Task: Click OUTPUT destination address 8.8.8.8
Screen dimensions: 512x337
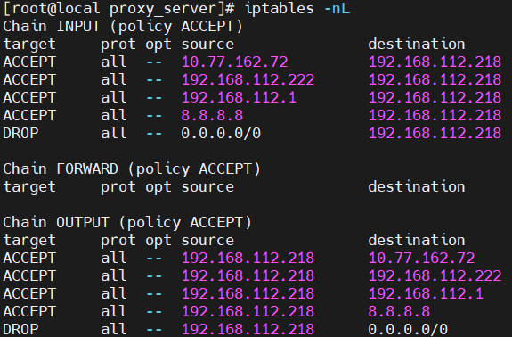Action: click(399, 311)
